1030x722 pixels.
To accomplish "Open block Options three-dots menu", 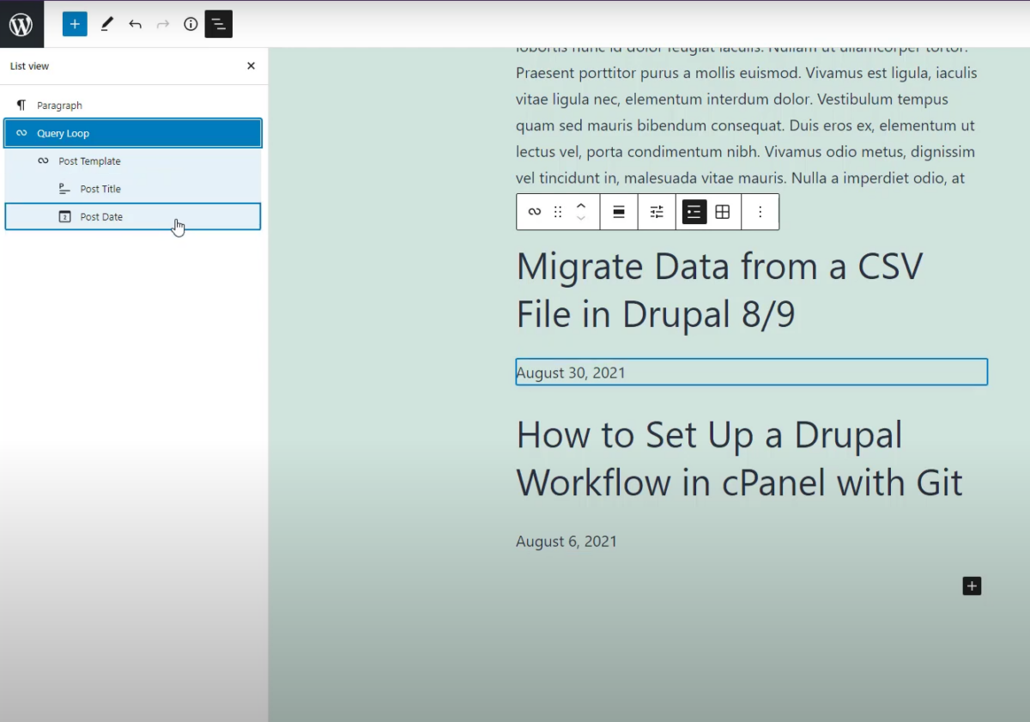I will coord(760,212).
